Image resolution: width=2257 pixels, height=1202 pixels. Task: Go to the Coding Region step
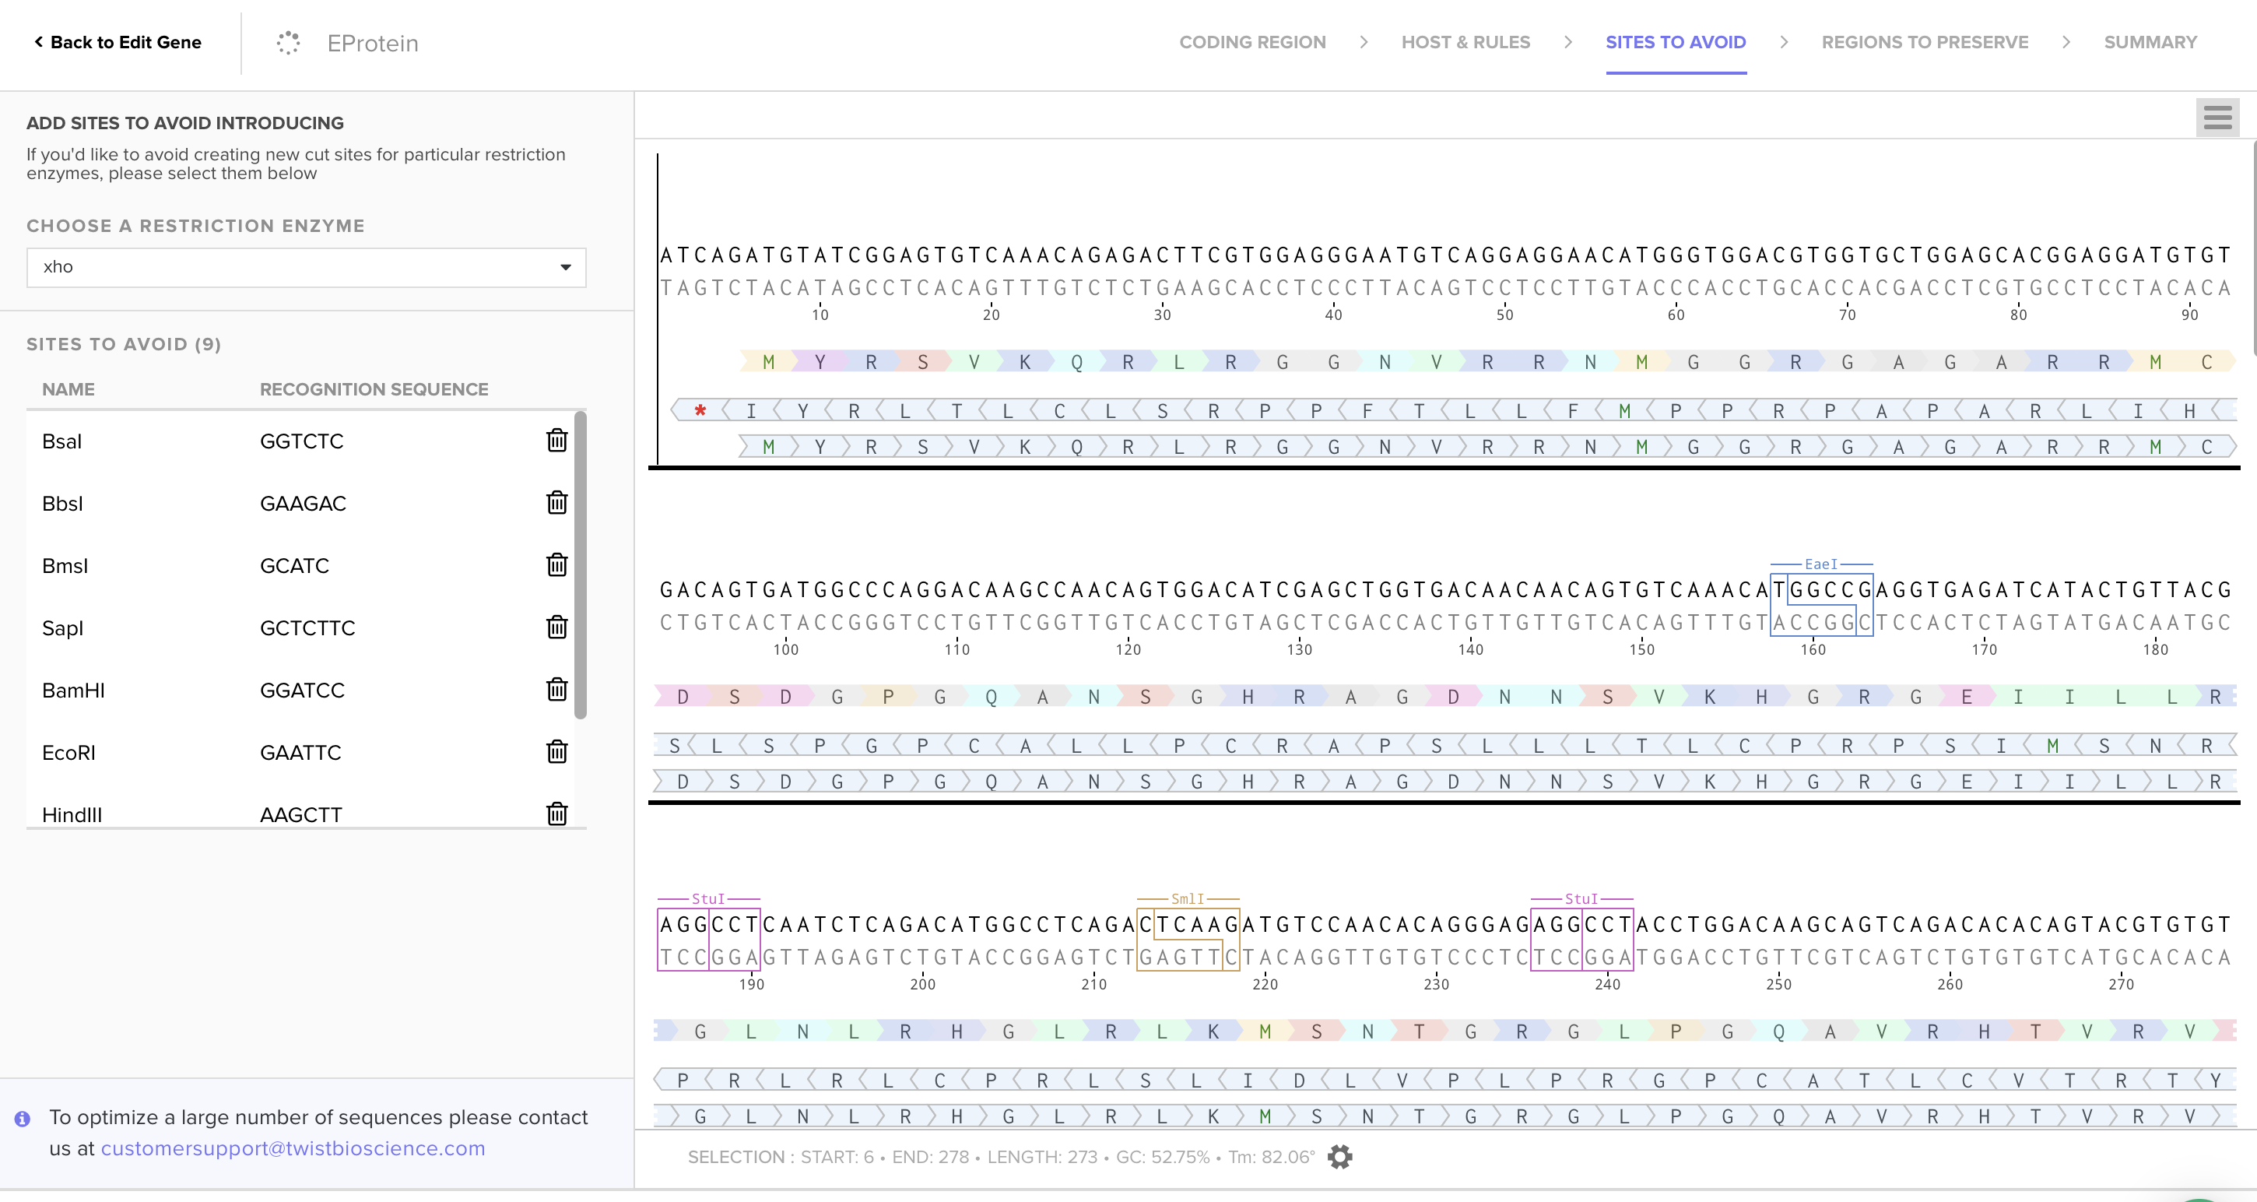point(1252,42)
